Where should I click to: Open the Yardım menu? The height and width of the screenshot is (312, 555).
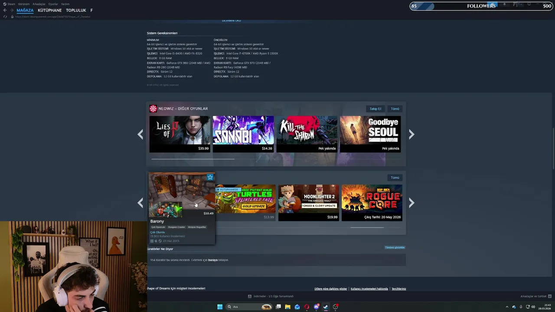coord(65,4)
